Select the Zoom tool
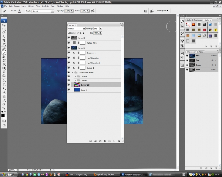The width and height of the screenshot is (222, 177). click(x=4, y=108)
